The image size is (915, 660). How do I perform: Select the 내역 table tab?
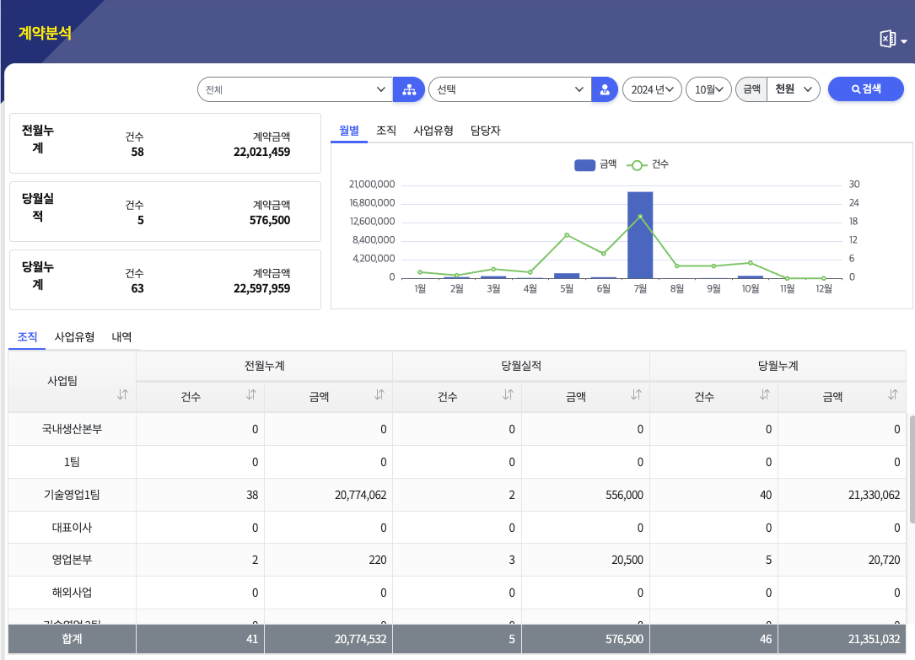tap(121, 337)
